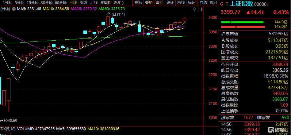Click the A股成交 row
This screenshot has width=291, height=135.
255,40
